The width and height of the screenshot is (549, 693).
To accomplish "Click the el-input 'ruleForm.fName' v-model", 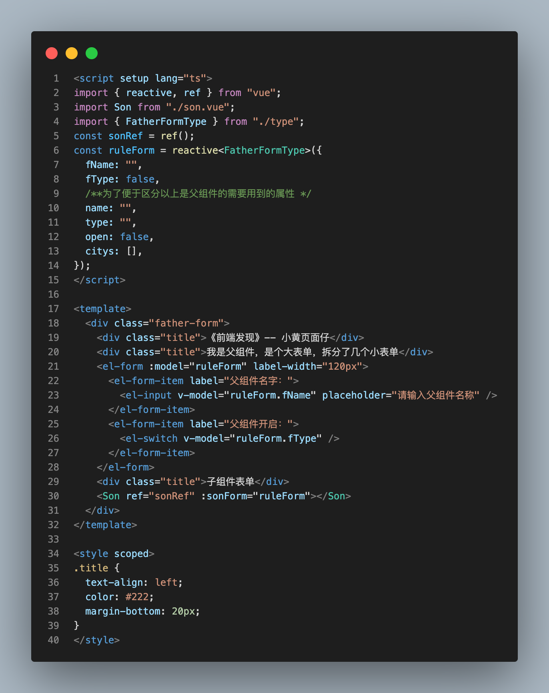I will [x=247, y=395].
